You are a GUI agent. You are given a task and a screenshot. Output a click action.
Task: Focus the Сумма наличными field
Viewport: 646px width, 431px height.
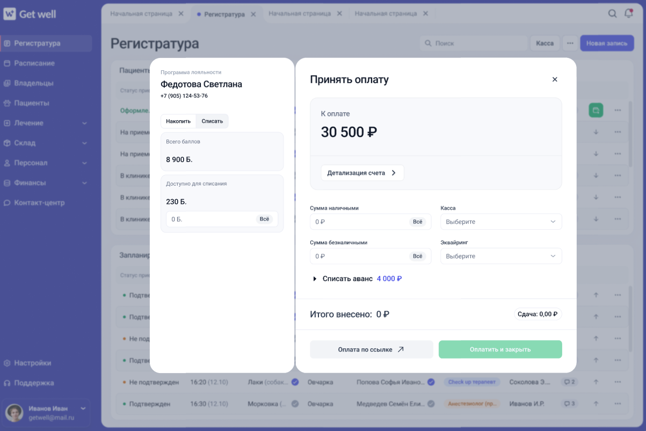coord(371,222)
